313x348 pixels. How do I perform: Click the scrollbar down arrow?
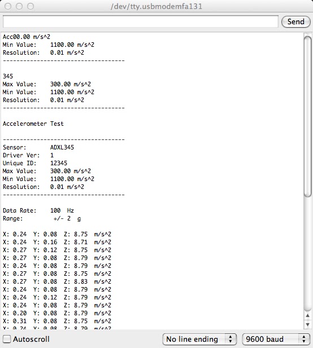click(x=307, y=324)
